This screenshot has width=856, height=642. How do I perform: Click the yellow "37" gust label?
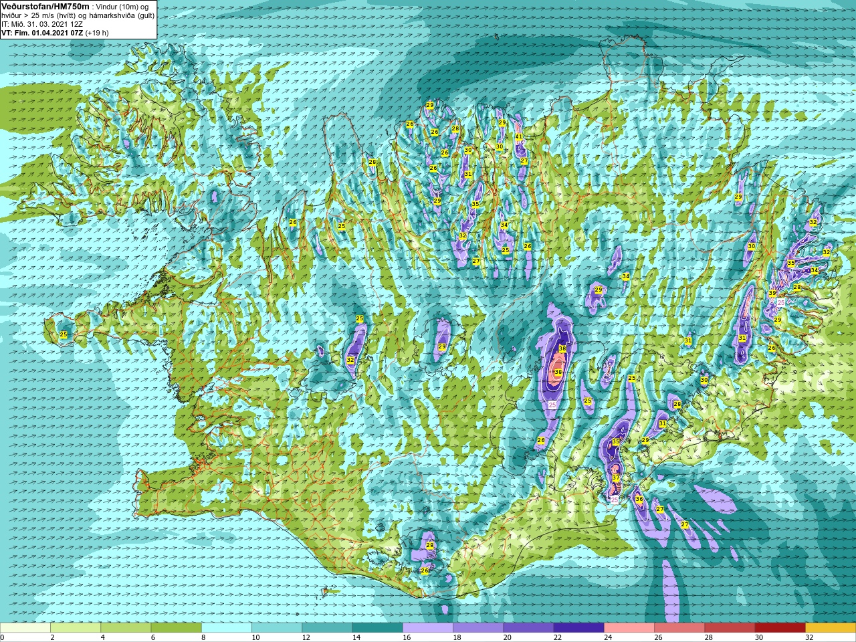[616, 478]
